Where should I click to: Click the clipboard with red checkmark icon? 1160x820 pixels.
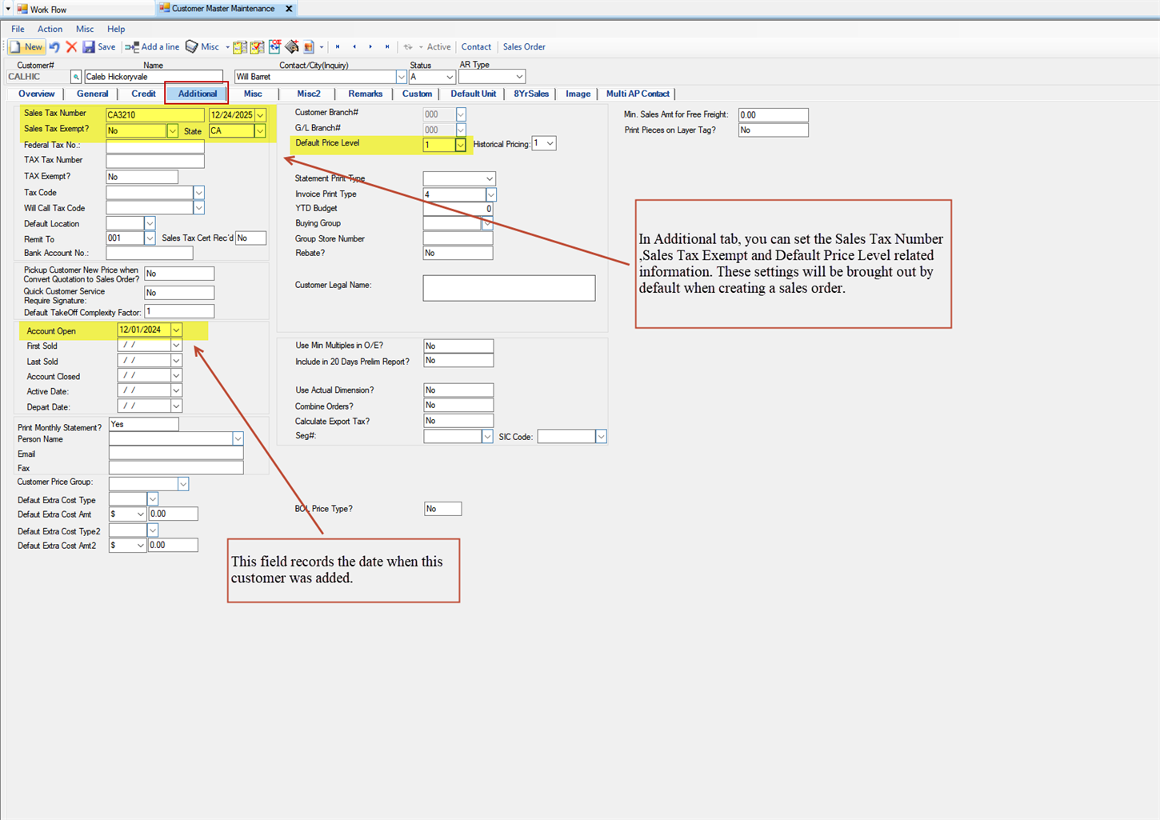pyautogui.click(x=258, y=46)
